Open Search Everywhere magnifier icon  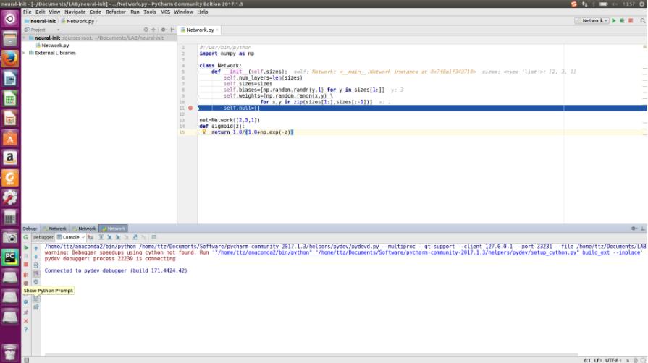pyautogui.click(x=642, y=20)
